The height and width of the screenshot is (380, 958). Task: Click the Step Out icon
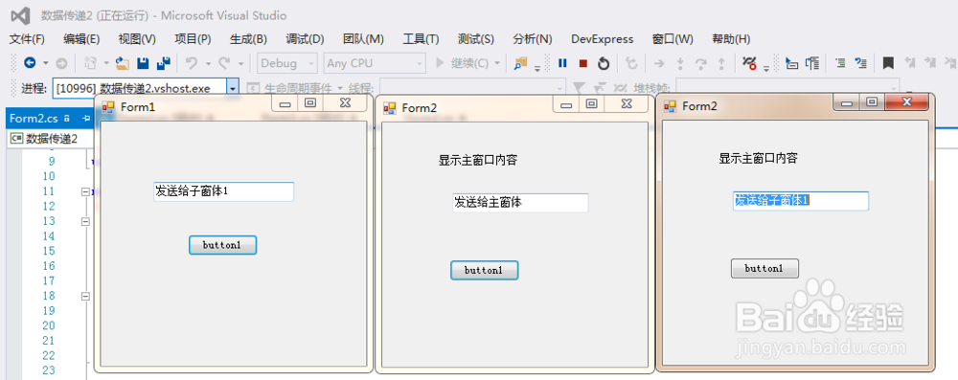(x=721, y=63)
